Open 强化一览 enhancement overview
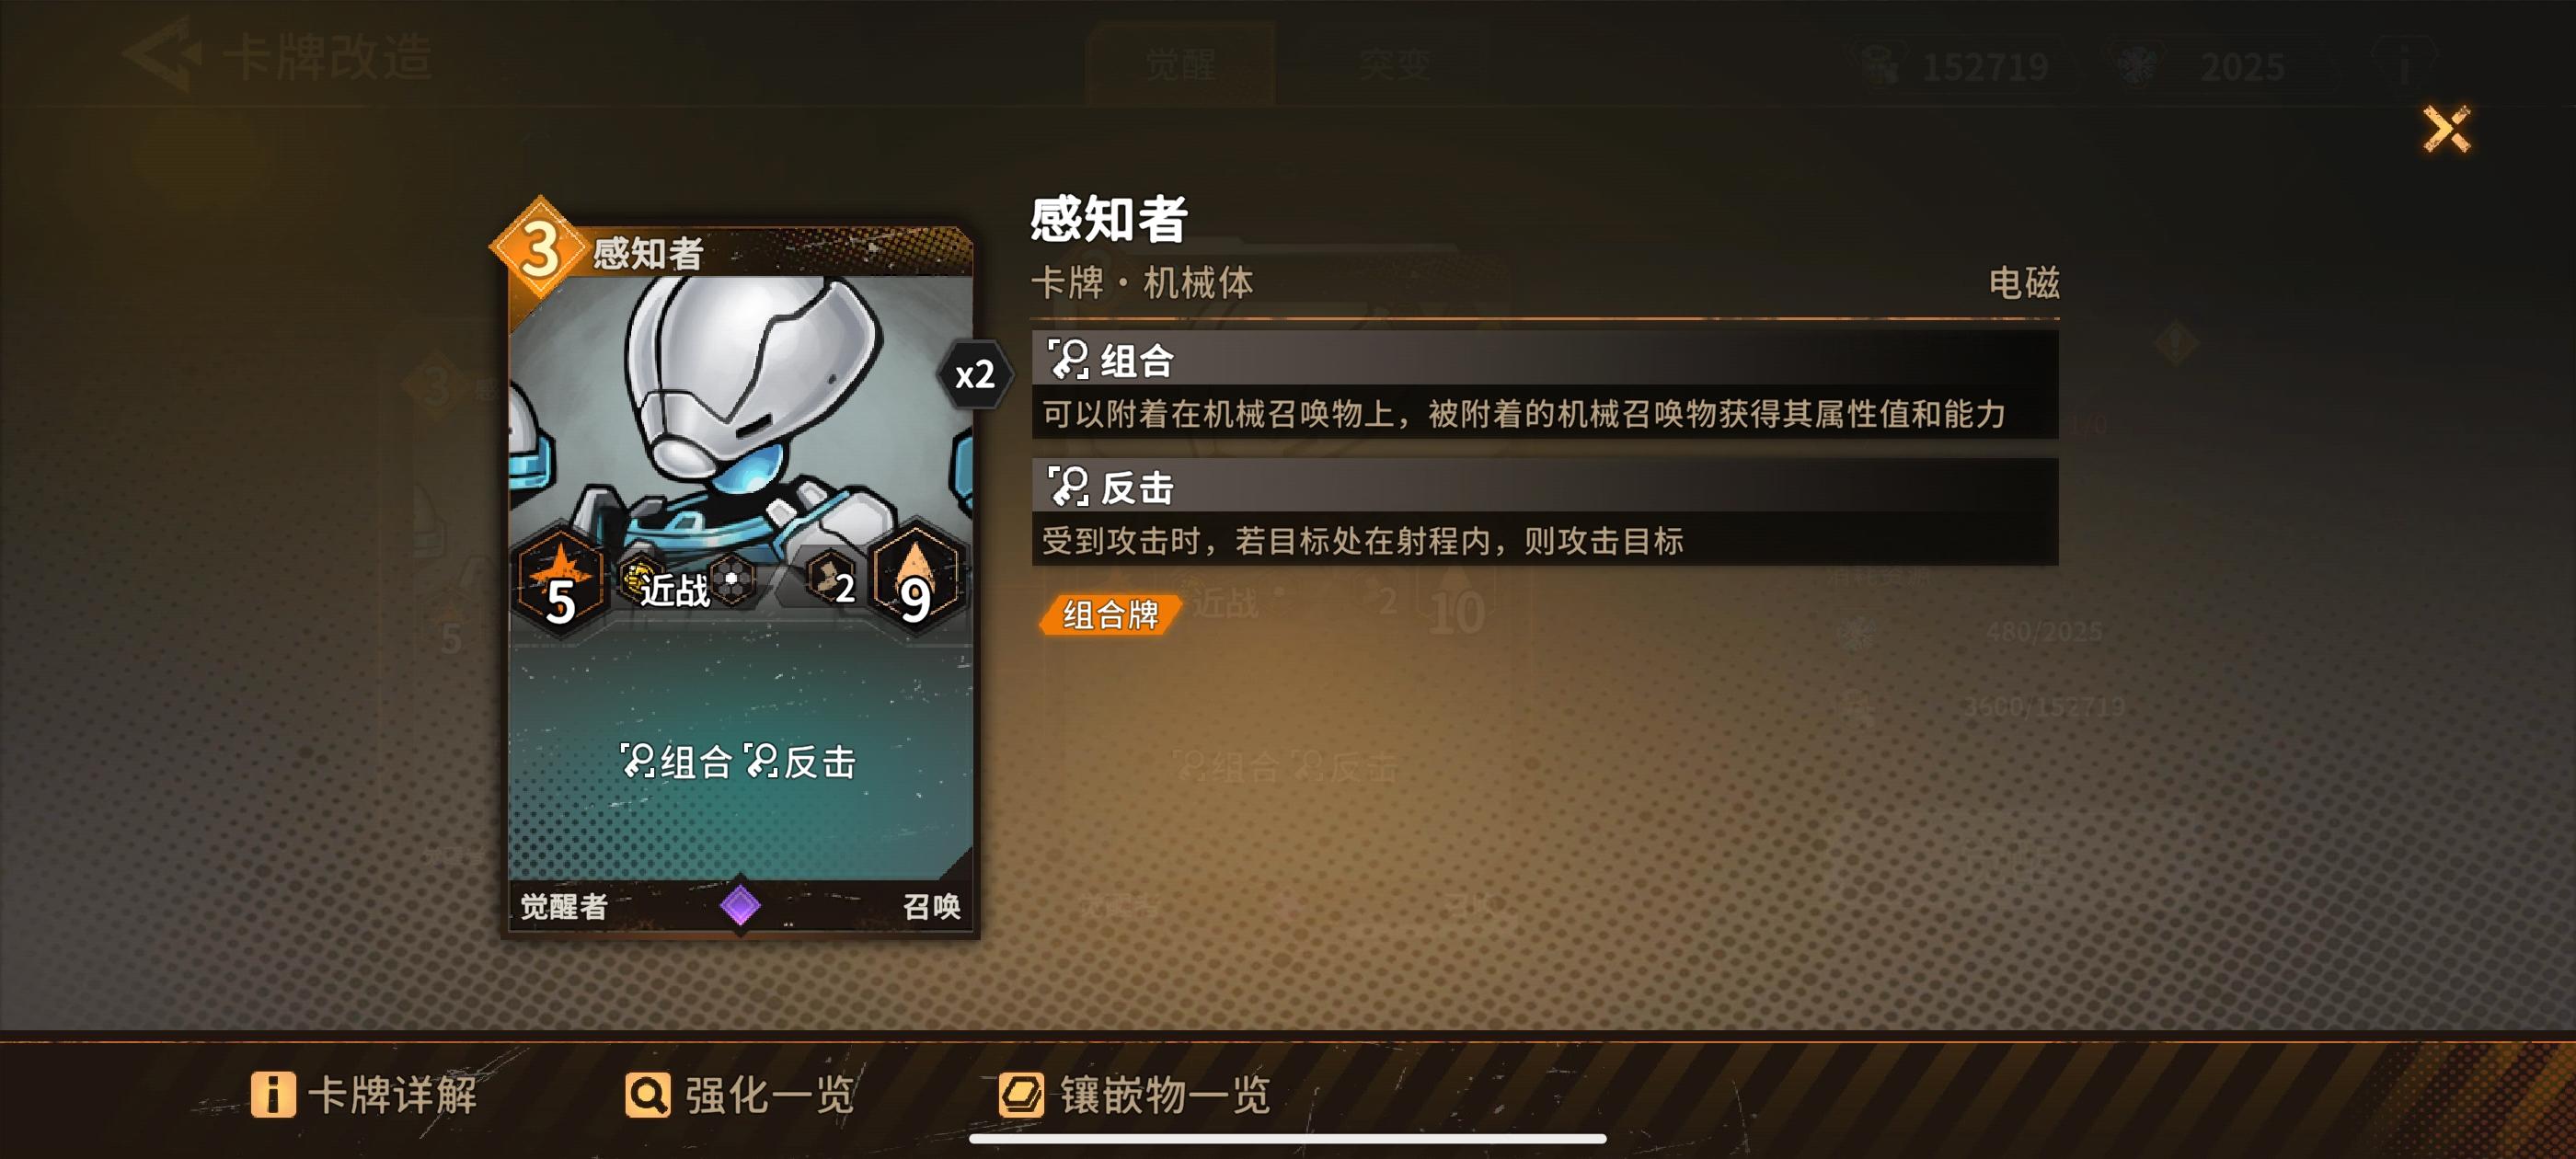Screen dimensions: 2576x1159 740,1094
